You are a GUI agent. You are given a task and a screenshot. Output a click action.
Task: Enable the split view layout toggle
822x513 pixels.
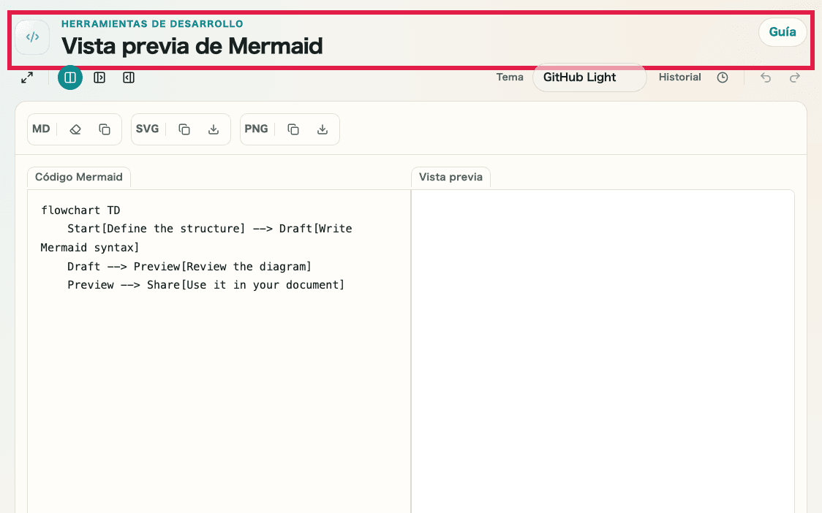(70, 77)
